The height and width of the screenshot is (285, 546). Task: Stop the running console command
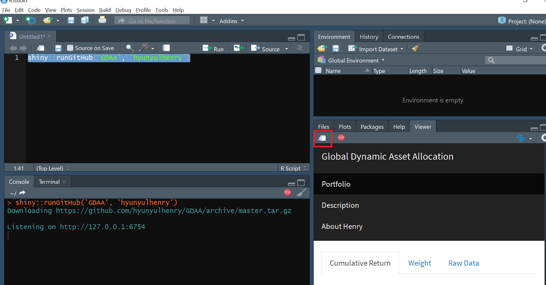point(288,192)
